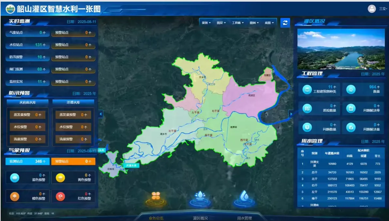Click the 问题解决率 document icon
389x221 pixels.
(351, 108)
